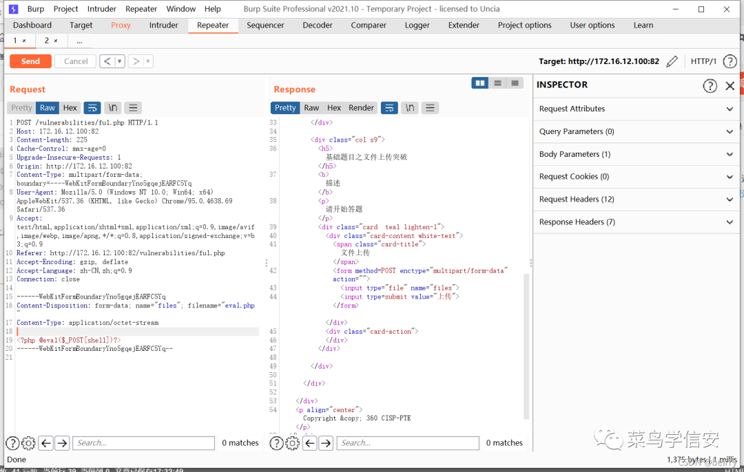The image size is (744, 472).
Task: Go to previous request in history
Action: 107,61
